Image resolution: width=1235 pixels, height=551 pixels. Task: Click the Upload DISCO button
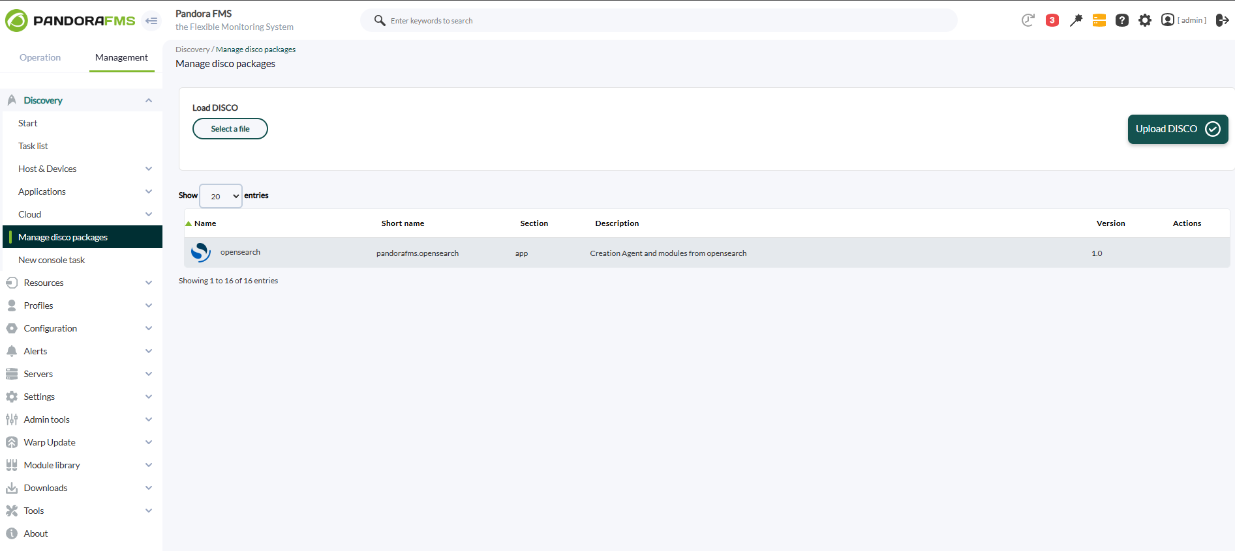coord(1178,129)
